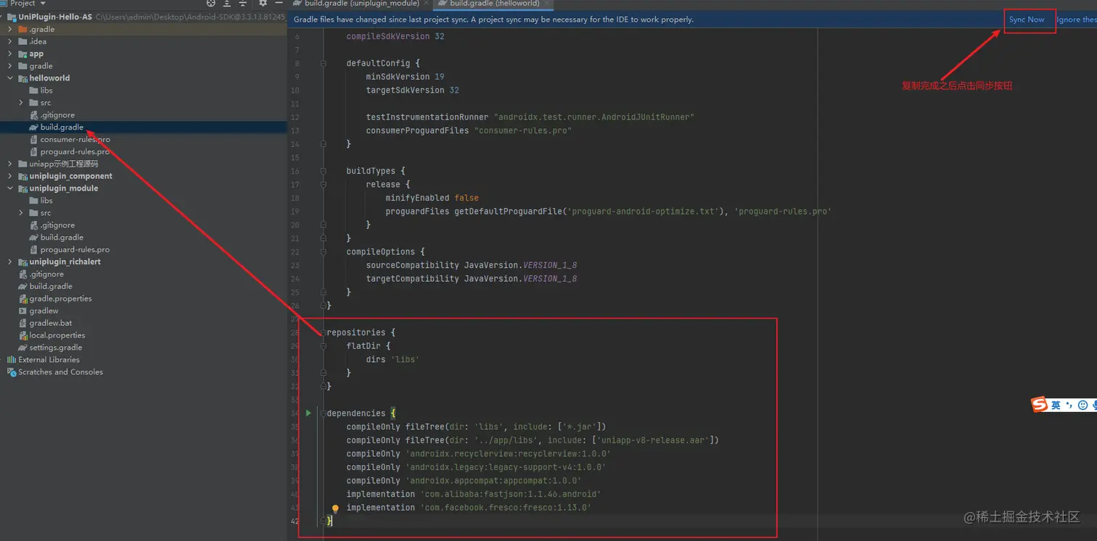
Task: Click the Select Opened File target icon
Action: [x=211, y=3]
